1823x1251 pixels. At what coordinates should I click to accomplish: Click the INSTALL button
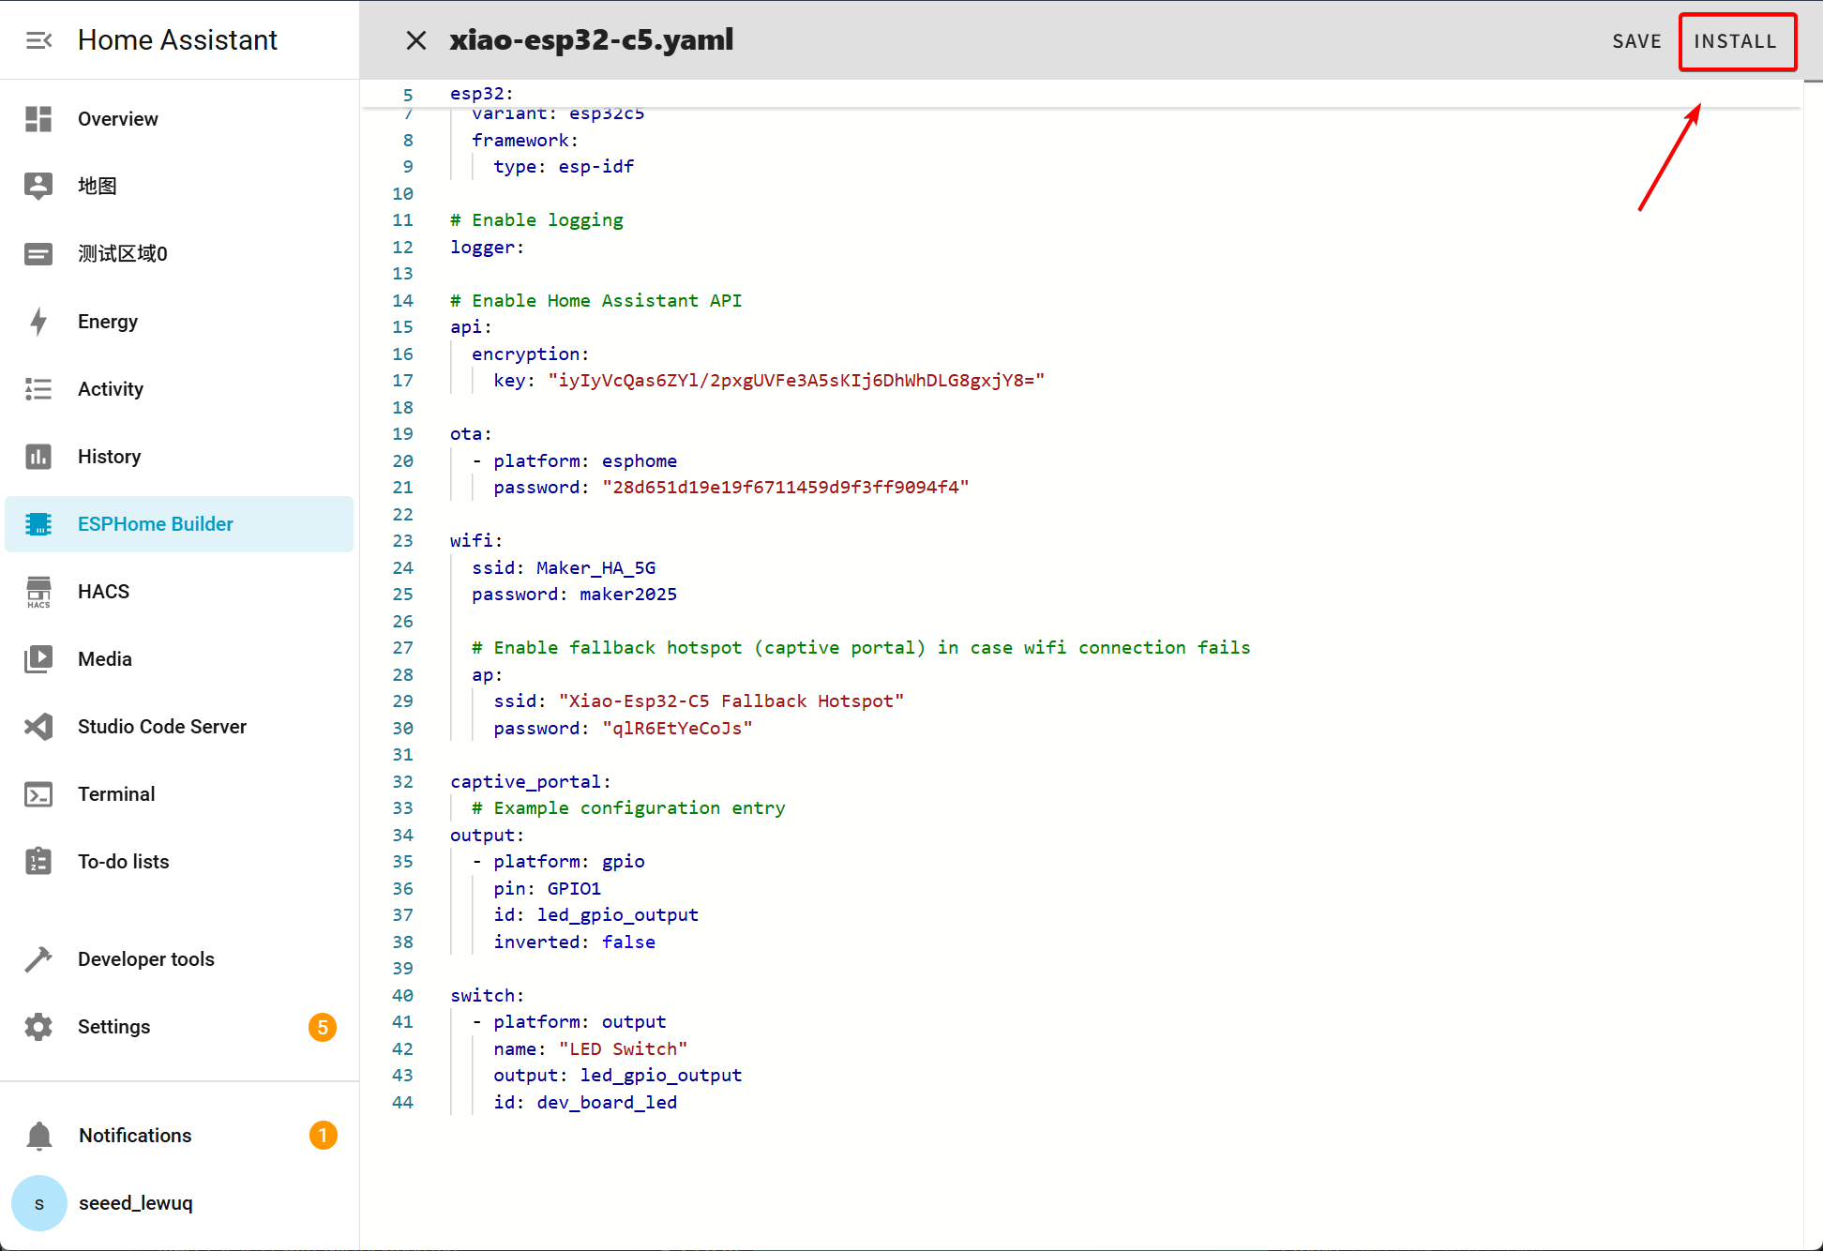[x=1736, y=41]
